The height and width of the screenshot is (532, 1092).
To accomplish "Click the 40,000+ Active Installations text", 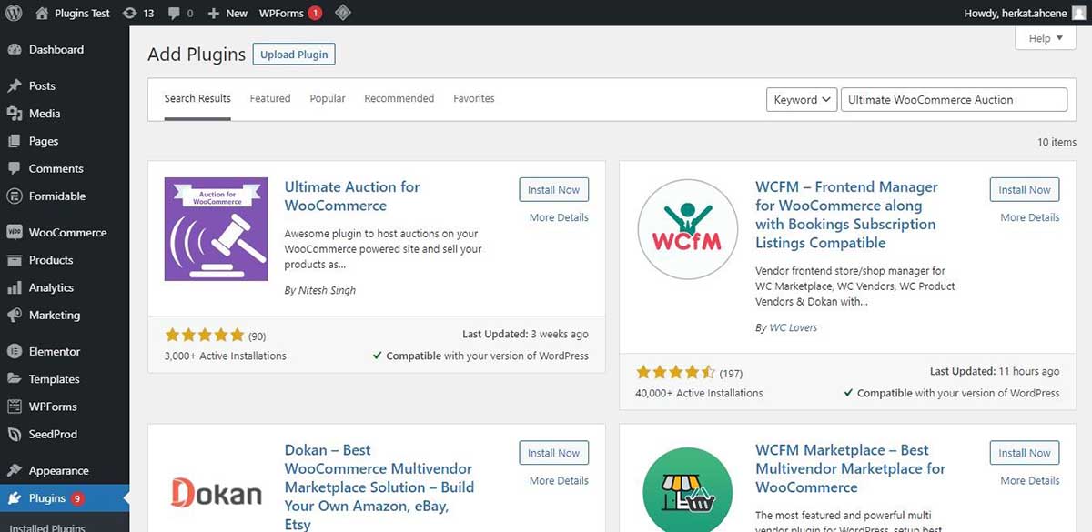I will coord(699,394).
